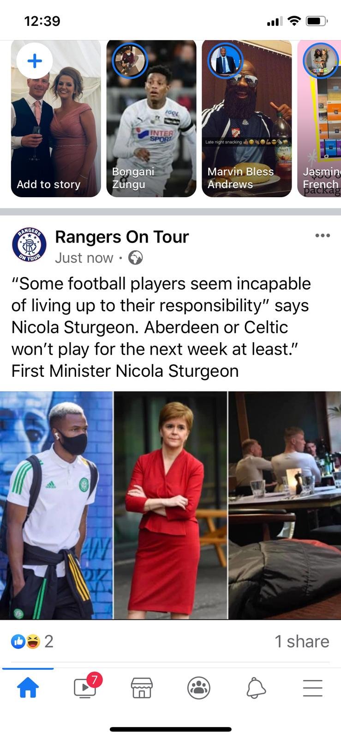View Marvin Bless Andrews' story
341x739 pixels.
click(x=247, y=119)
